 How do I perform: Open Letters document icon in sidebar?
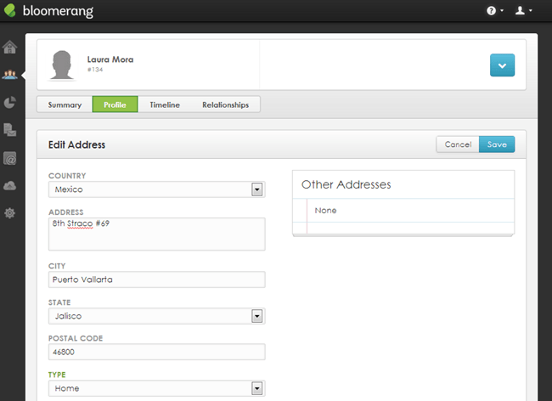point(10,130)
